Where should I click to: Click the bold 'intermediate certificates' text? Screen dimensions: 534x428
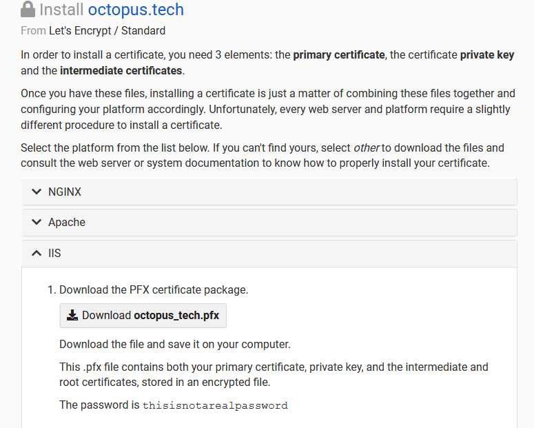tap(121, 70)
